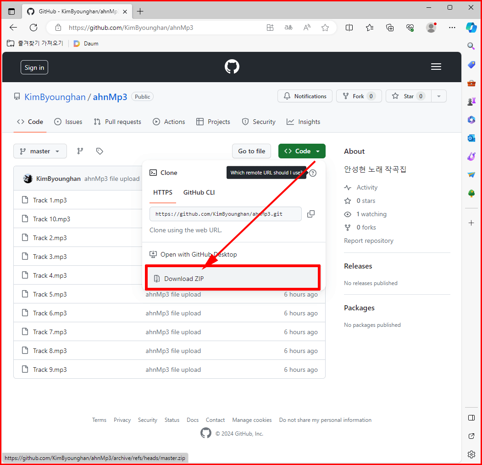Open Track 10.mp3 file

tap(52, 219)
